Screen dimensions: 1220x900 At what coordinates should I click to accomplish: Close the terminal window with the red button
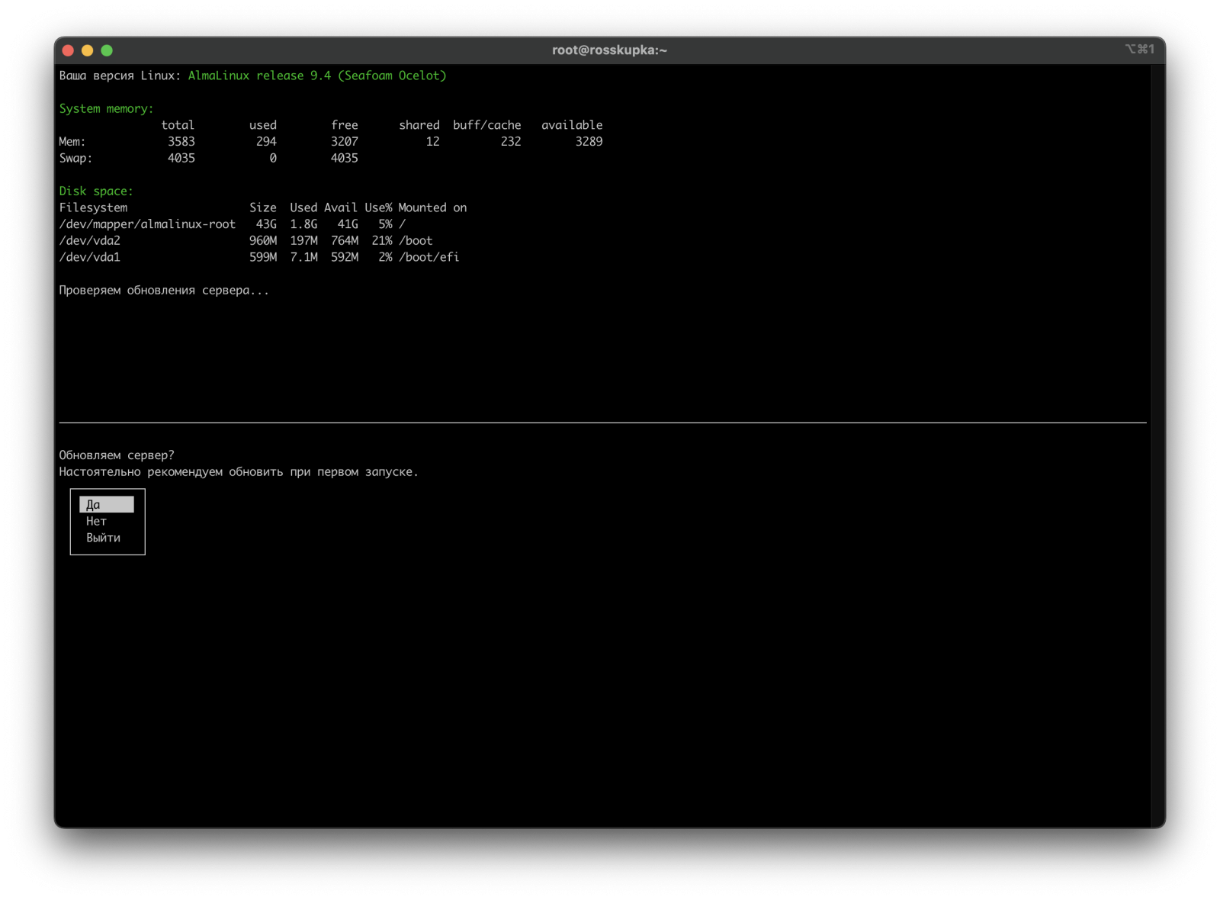point(68,50)
